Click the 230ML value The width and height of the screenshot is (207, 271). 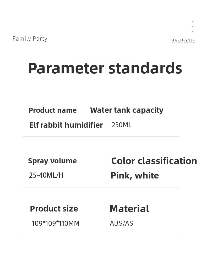(122, 125)
